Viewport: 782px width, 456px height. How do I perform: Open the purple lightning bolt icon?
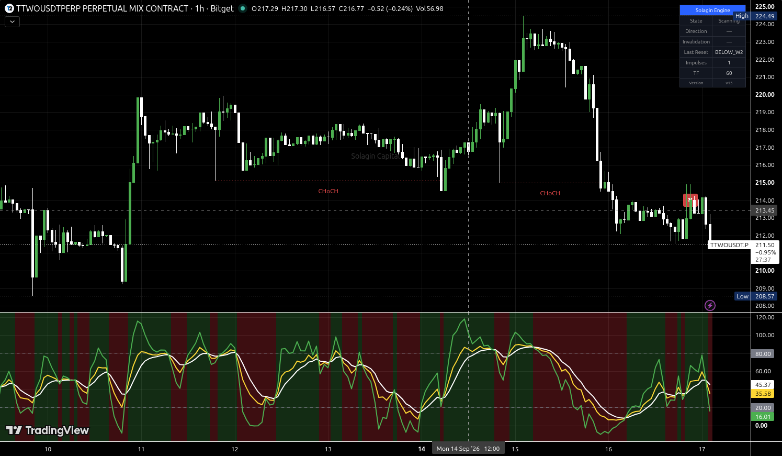click(x=710, y=305)
